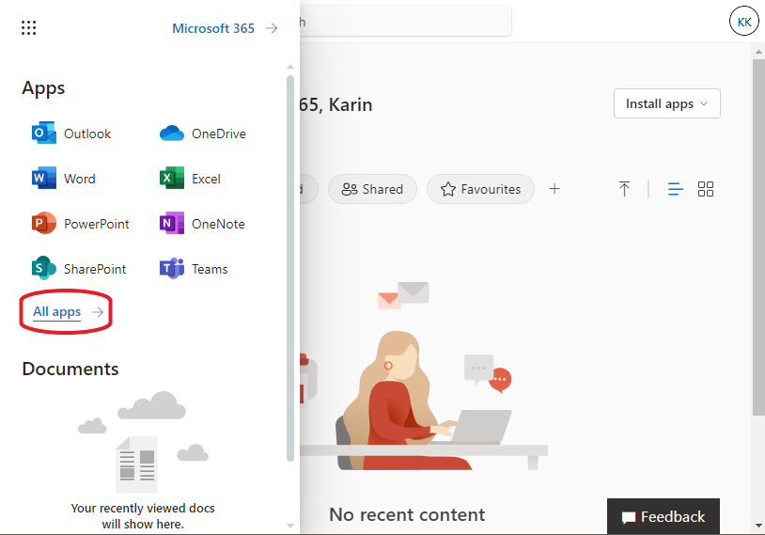Close the app launcher waffle icon
Viewport: 765px width, 535px height.
pyautogui.click(x=29, y=28)
